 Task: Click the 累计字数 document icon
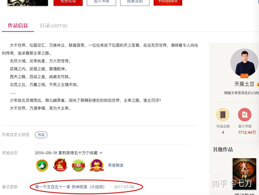[x=245, y=115]
